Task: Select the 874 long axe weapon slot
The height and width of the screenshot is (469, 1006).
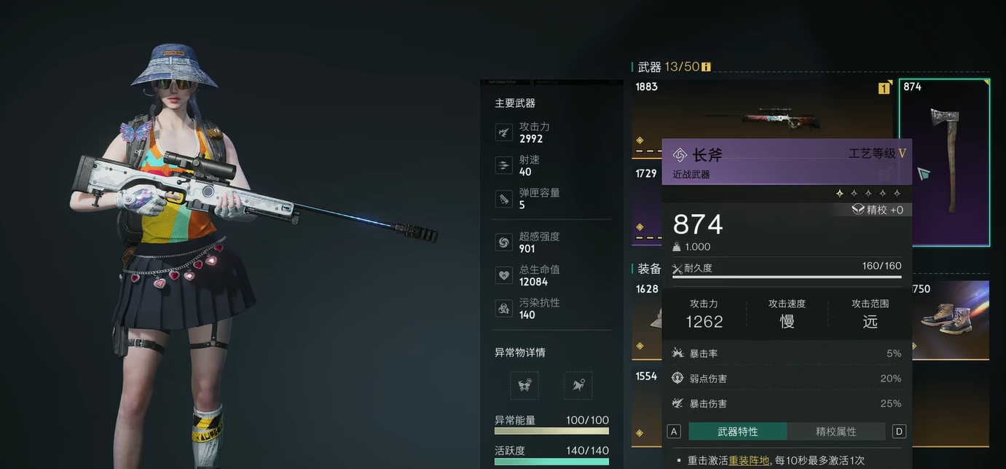Action: point(944,162)
